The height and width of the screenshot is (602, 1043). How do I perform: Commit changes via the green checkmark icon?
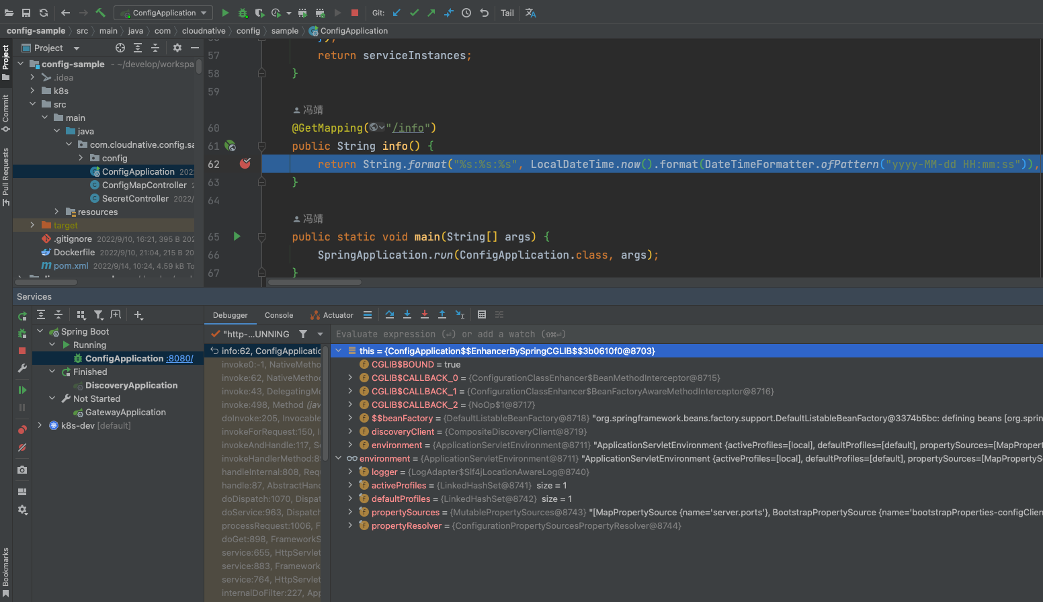(413, 13)
